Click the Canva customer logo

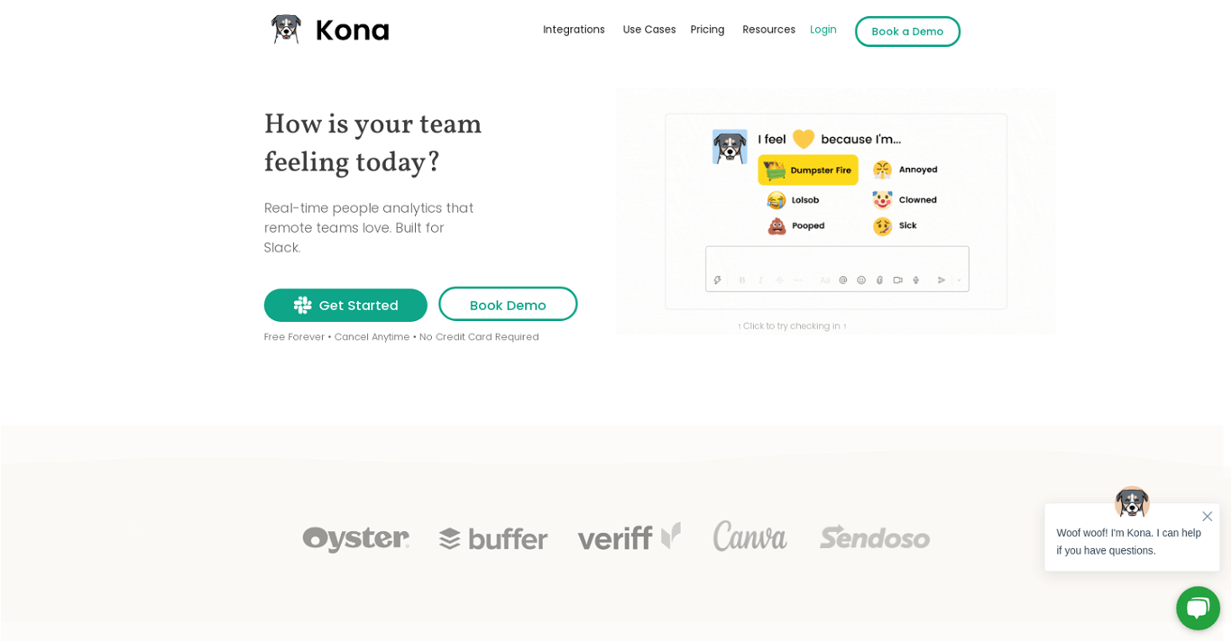(750, 537)
